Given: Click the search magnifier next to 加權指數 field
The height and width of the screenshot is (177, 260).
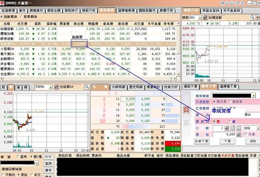Looking at the screenshot, I should [252, 17].
